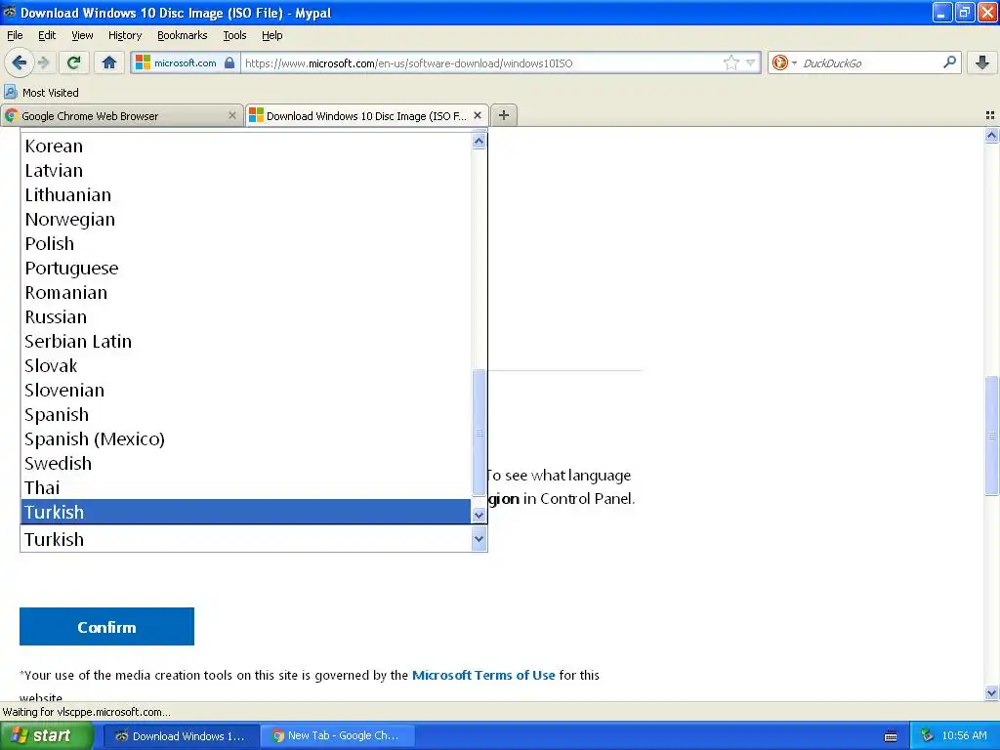Image resolution: width=1000 pixels, height=750 pixels.
Task: Click the language list scroll-down arrow
Action: tap(479, 516)
